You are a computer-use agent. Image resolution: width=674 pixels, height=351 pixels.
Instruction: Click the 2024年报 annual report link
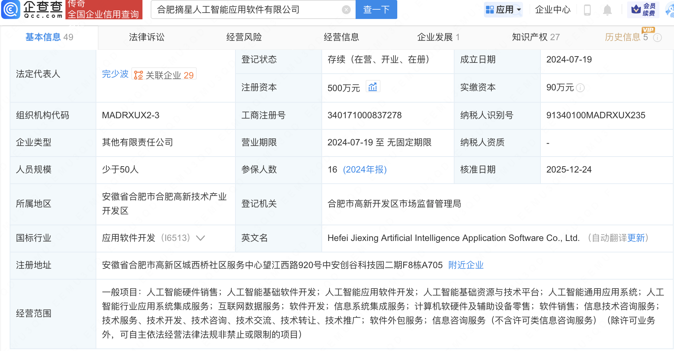point(365,170)
